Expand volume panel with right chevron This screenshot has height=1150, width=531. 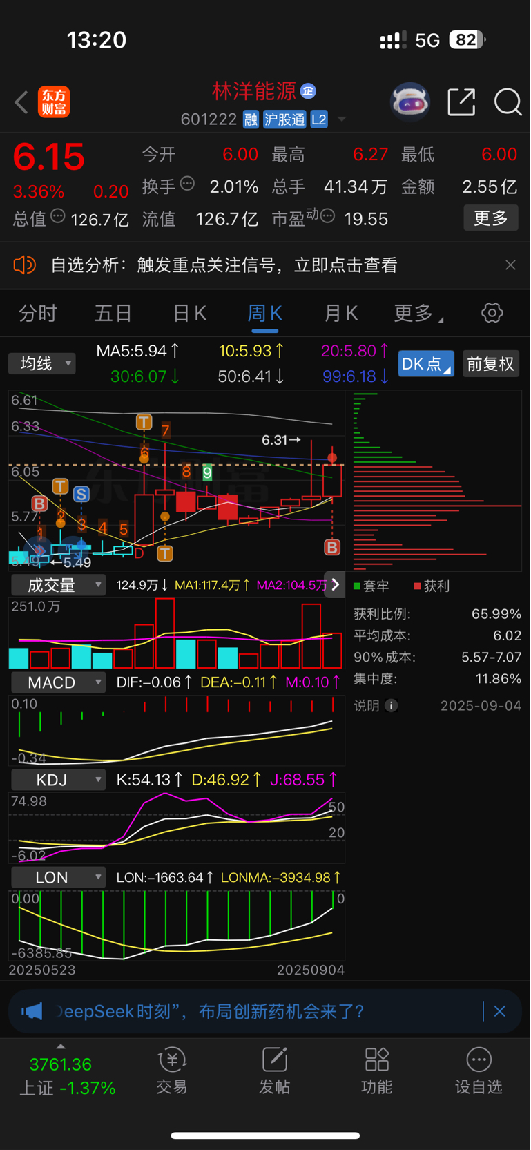point(335,585)
